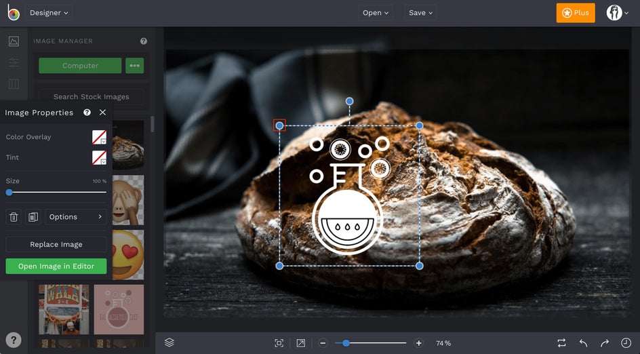Expand the Options submenu

click(x=75, y=217)
